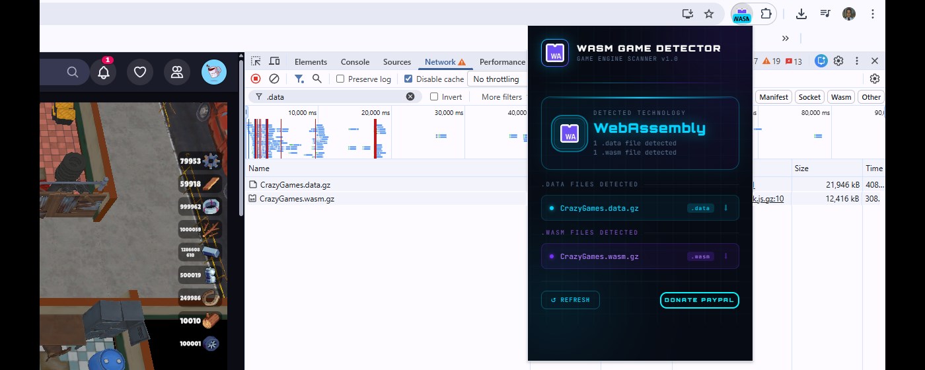
Task: Switch to the Elements tab
Action: pos(311,61)
